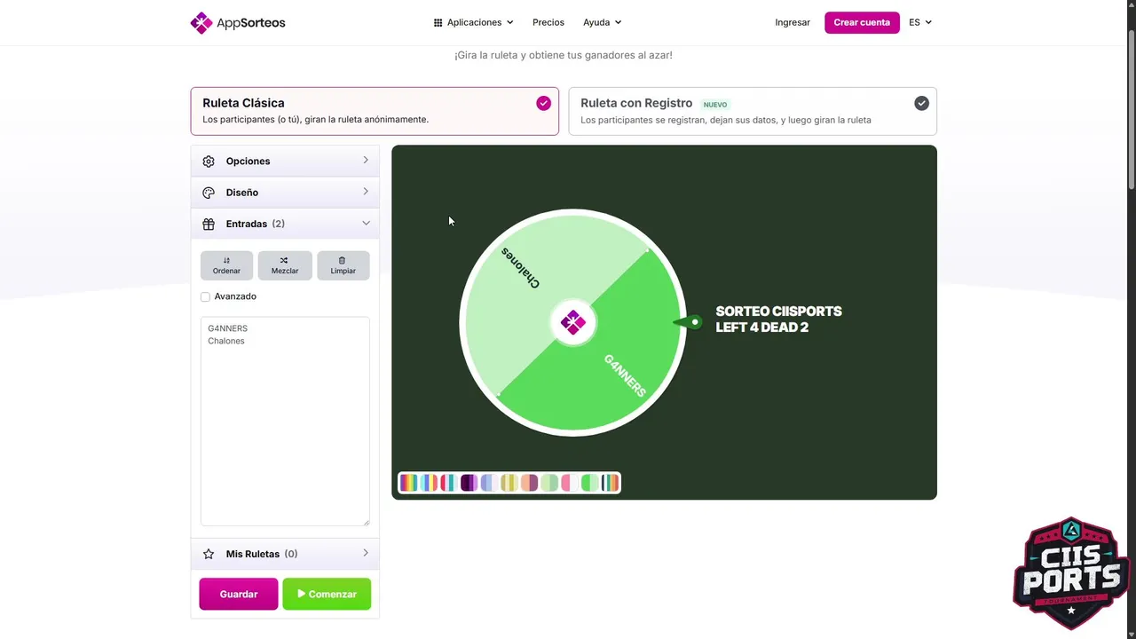Click the Opciones gear icon
The image size is (1136, 639).
[209, 162]
